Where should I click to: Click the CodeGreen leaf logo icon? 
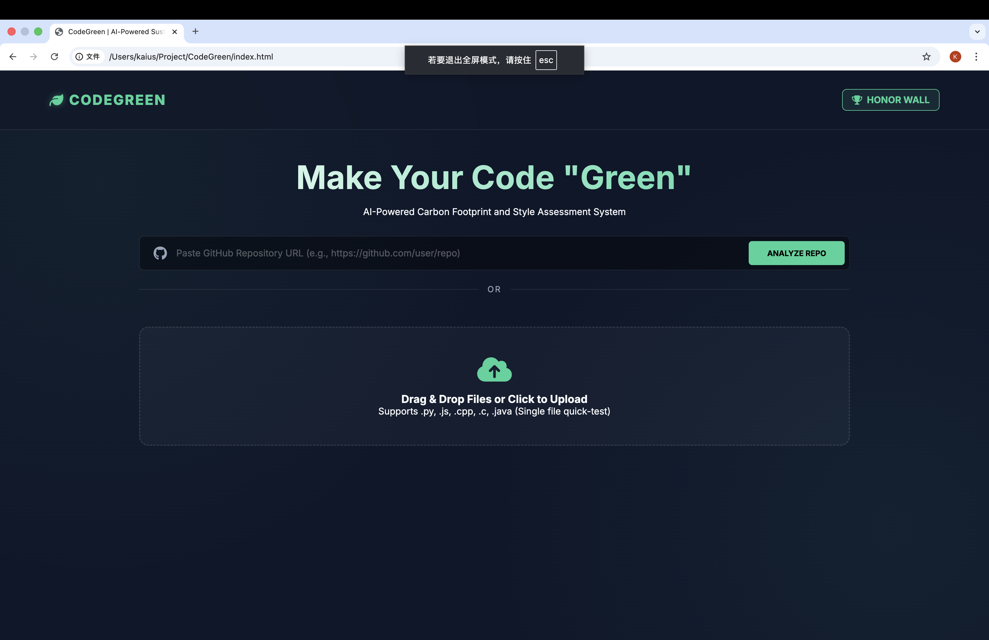coord(56,100)
